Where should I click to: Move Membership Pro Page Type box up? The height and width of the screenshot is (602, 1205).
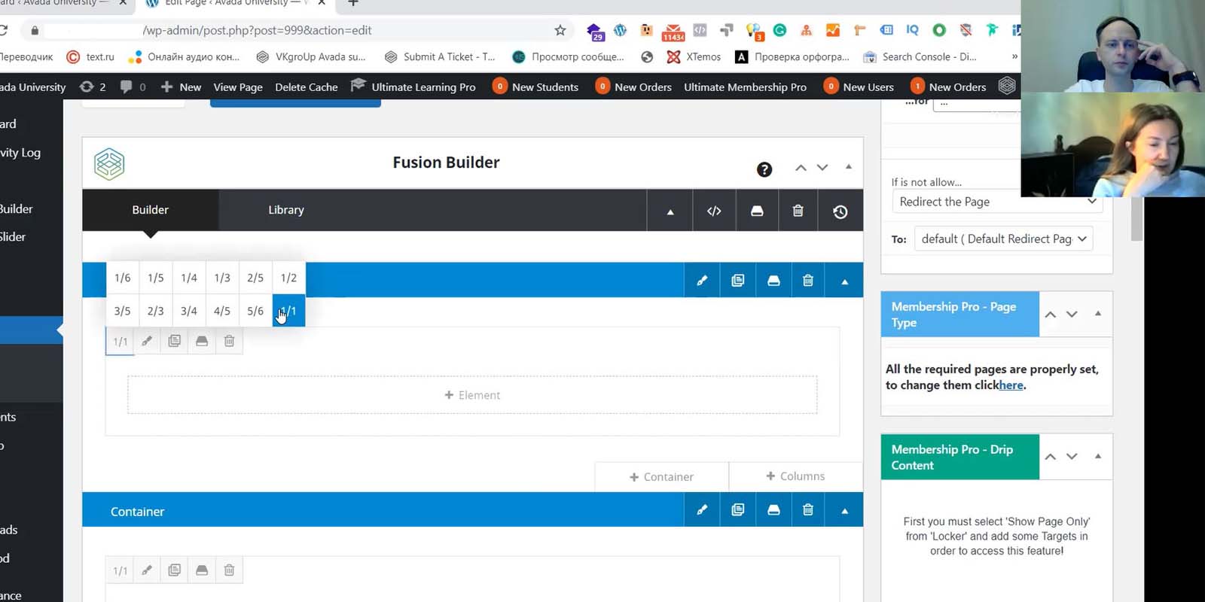point(1051,314)
